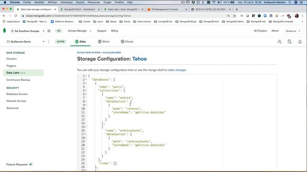Click the MongoDB leaf logo
Screen dimensions: 307x172
(x=4, y=31)
